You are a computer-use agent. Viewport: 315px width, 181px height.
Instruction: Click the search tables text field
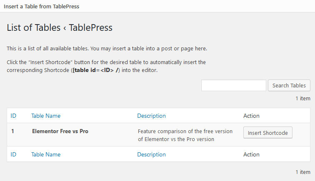point(233,85)
